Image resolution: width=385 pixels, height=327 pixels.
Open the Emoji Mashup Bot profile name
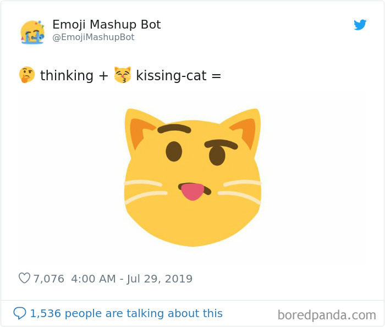pyautogui.click(x=106, y=25)
